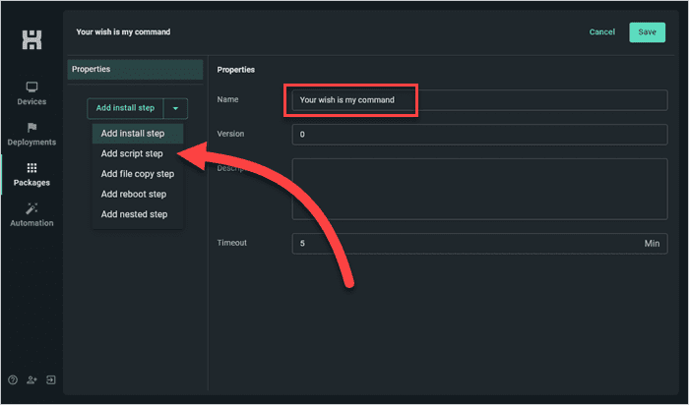Click the Timeout field label
The width and height of the screenshot is (689, 405).
[x=232, y=243]
